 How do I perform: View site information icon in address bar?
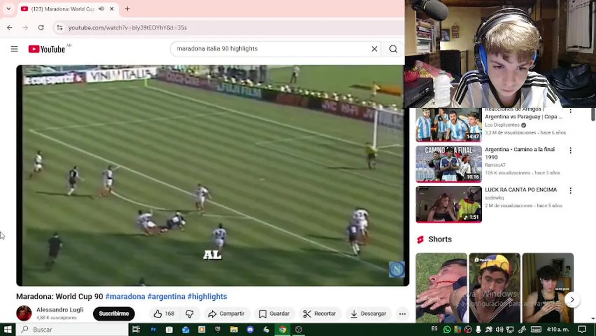pos(59,28)
